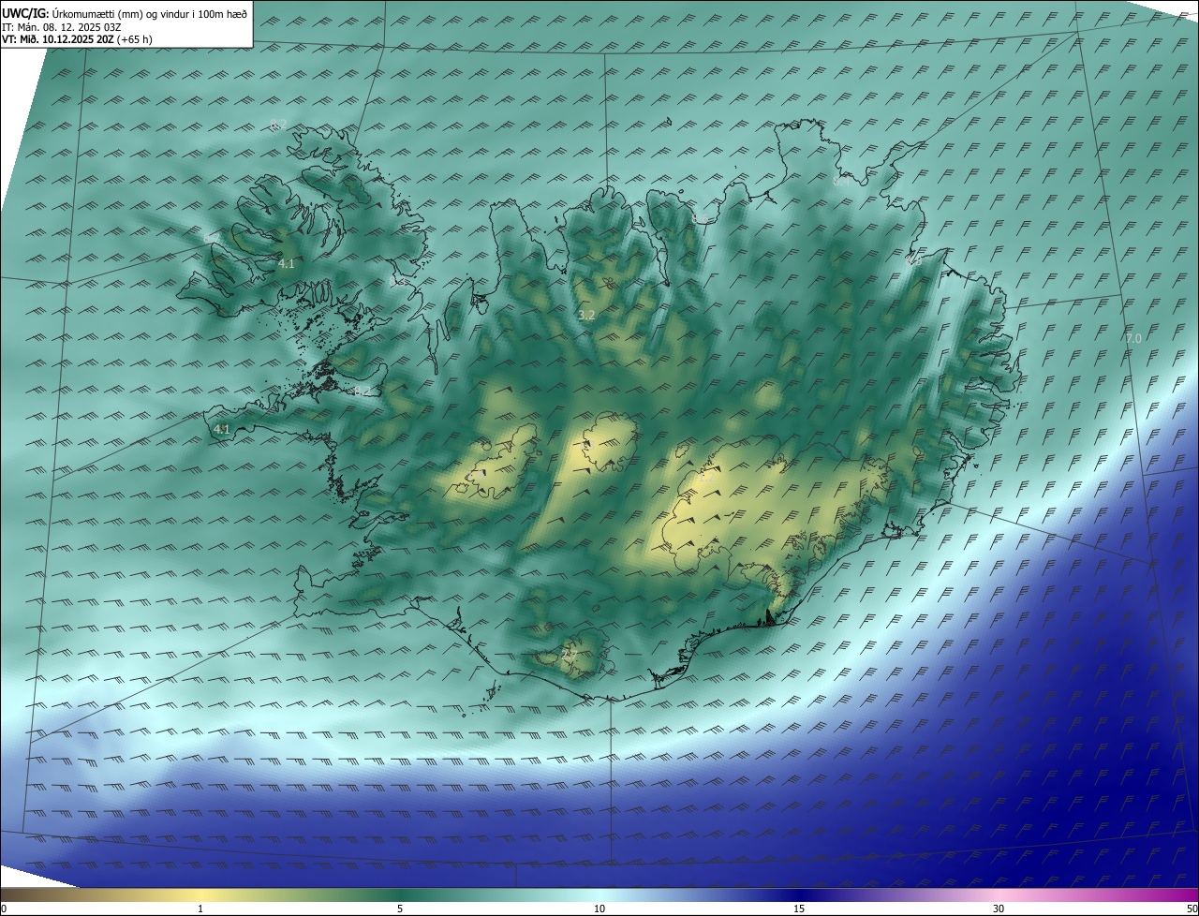Click the title "Úrkomumætti (mm) og vindur í 100m hæð"

[150, 13]
